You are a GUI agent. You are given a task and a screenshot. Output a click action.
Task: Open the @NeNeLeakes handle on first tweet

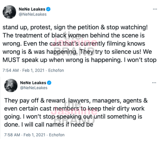[x=33, y=14]
